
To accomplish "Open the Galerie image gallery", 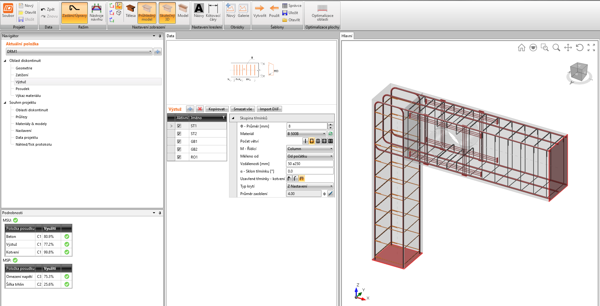I will click(243, 11).
